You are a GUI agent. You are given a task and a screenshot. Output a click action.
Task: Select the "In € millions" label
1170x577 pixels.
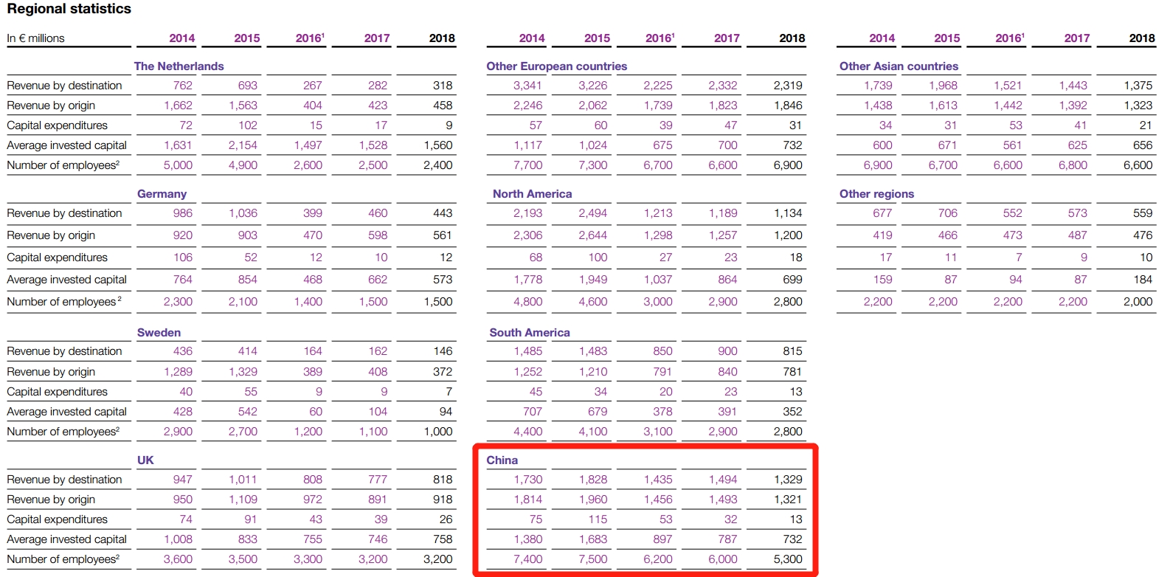tap(35, 38)
